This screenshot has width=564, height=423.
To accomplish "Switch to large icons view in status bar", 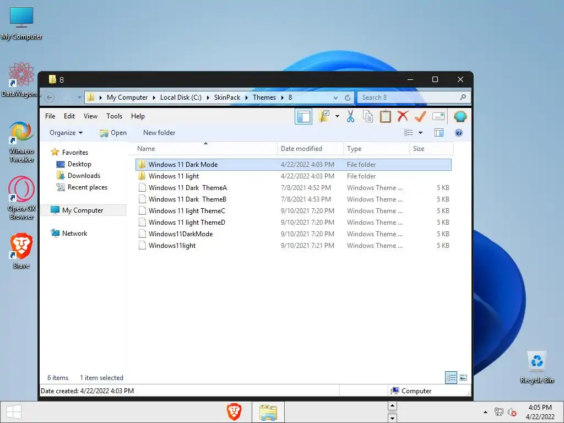I will [463, 378].
